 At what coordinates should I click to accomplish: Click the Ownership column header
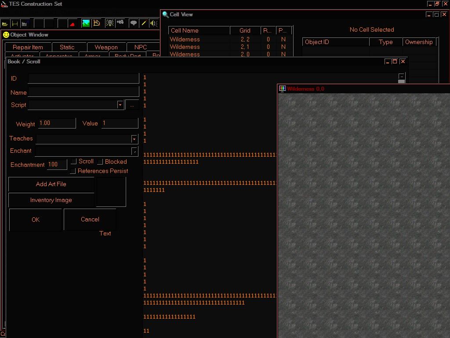click(x=419, y=42)
